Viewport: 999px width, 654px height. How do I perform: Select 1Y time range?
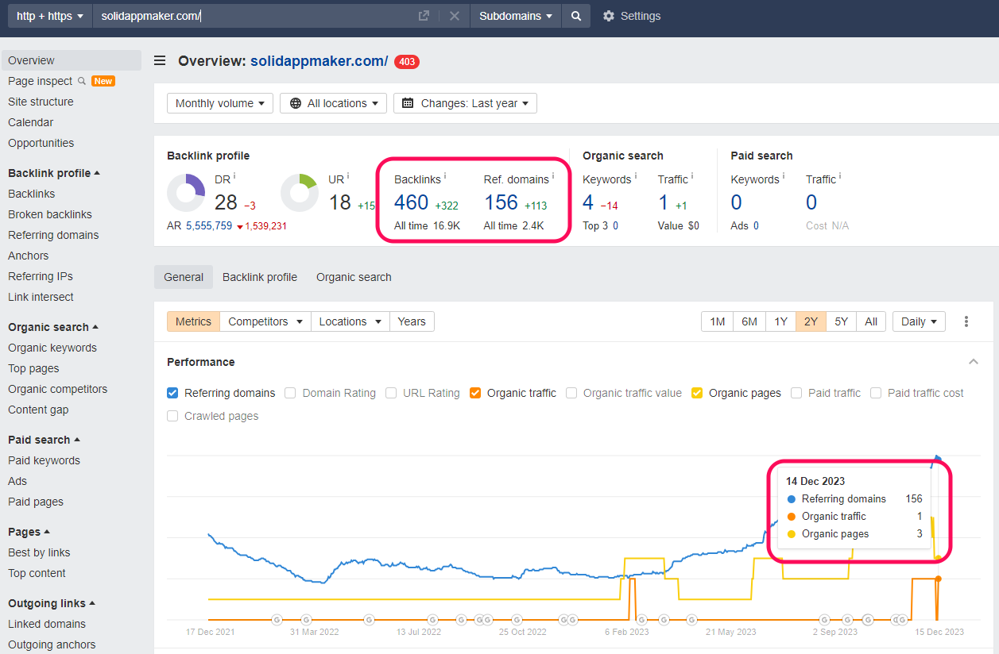[x=780, y=321]
